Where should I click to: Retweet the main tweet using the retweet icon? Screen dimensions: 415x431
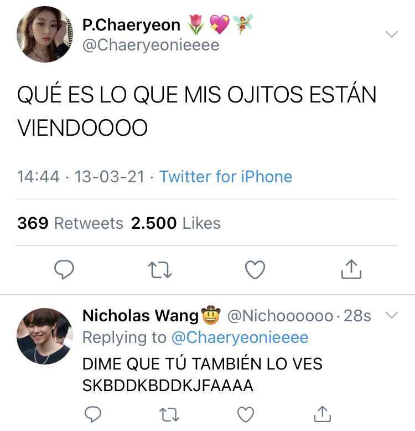point(160,270)
